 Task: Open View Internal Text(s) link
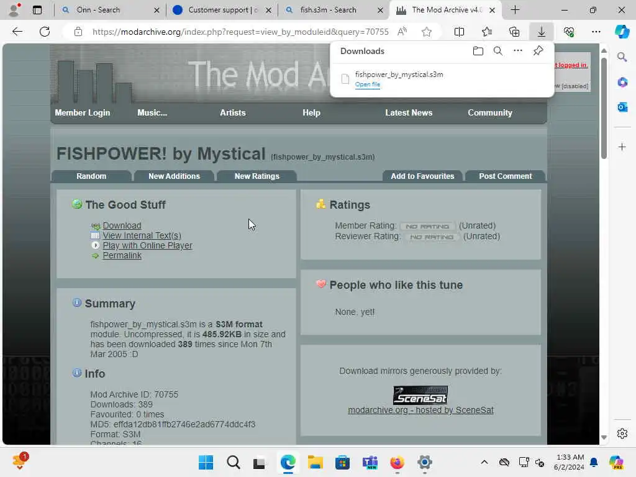tap(142, 235)
